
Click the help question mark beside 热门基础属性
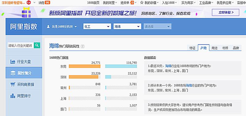tap(82, 46)
